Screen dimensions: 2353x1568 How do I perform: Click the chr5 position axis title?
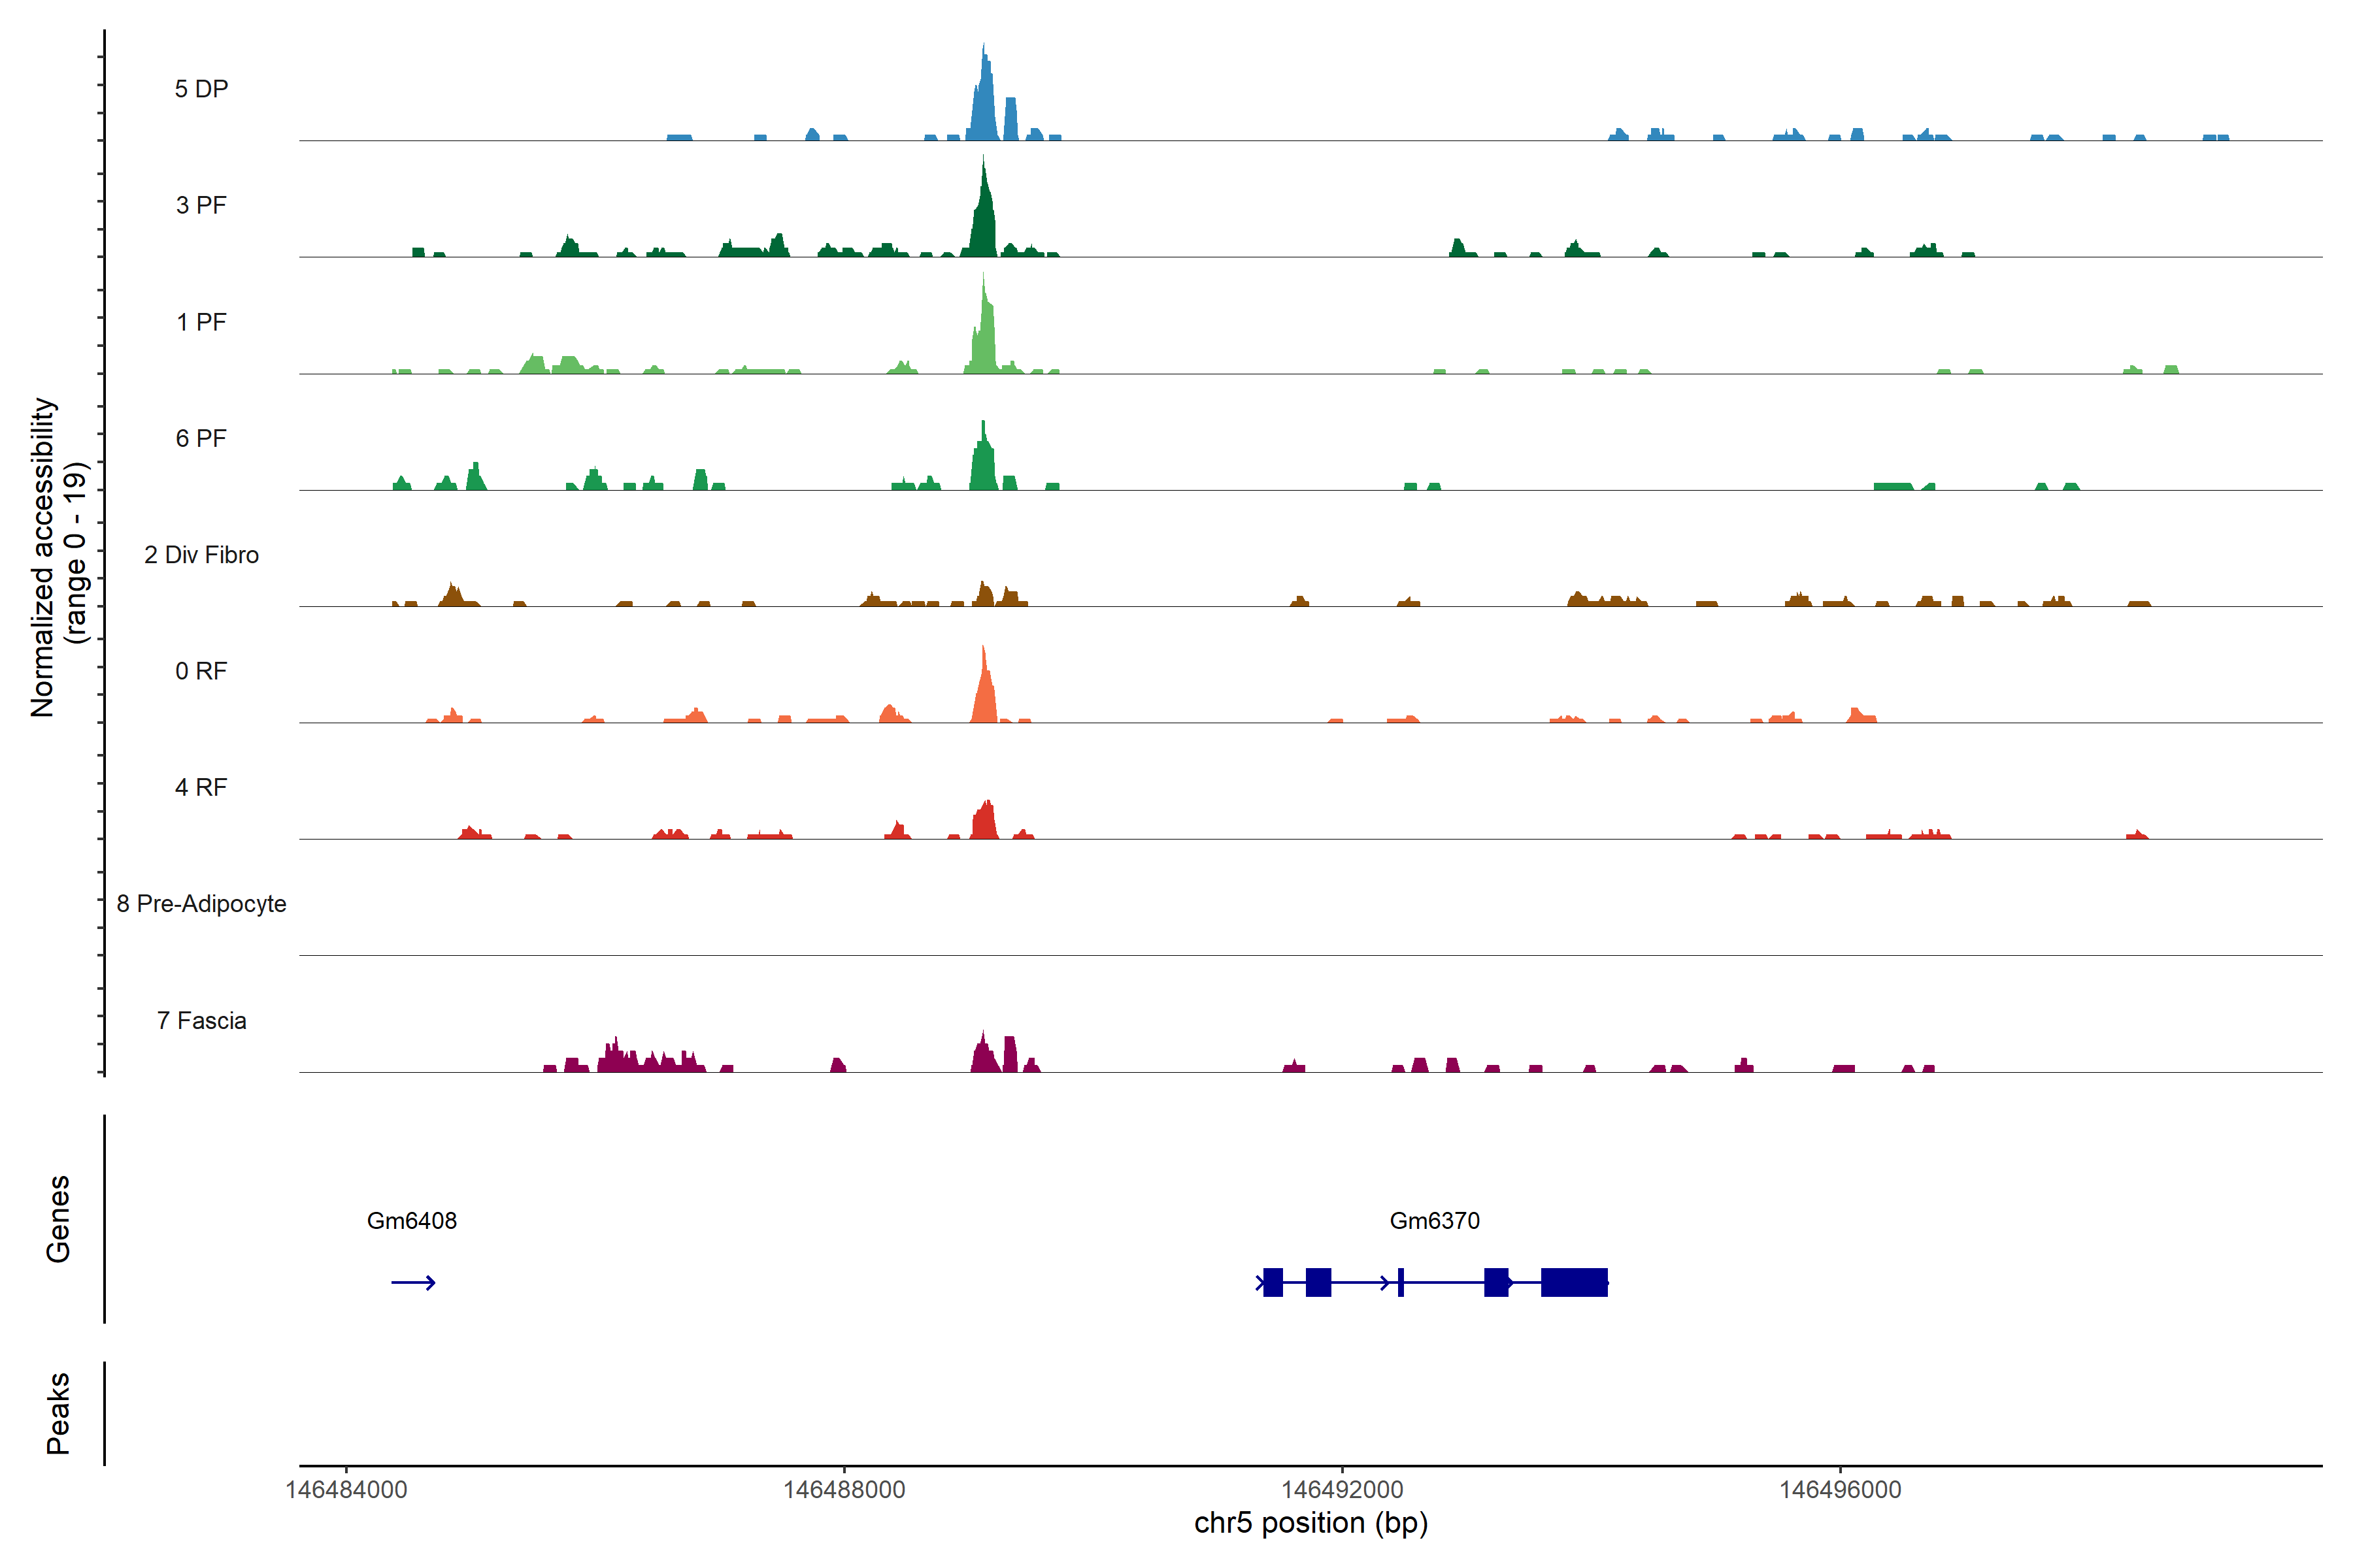tap(1310, 1523)
